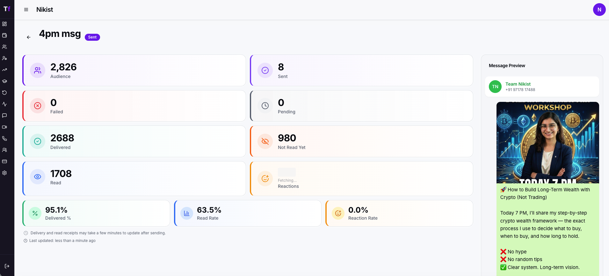This screenshot has height=276, width=609.
Task: Click the Sent status badge
Action: (92, 37)
